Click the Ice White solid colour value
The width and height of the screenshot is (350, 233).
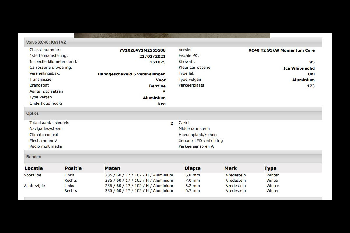pyautogui.click(x=299, y=68)
